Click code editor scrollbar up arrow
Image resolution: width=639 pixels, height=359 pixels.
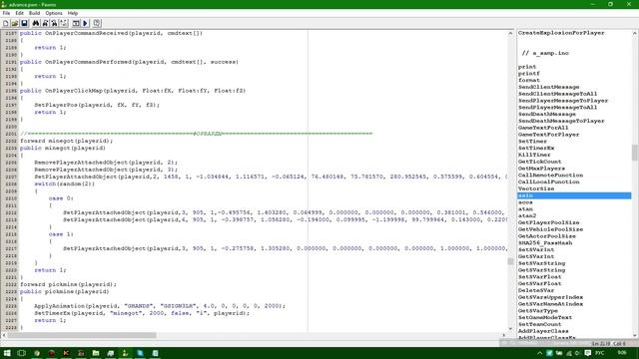pyautogui.click(x=510, y=33)
